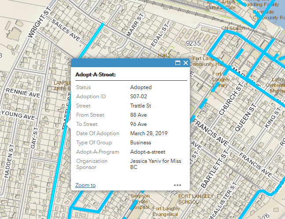This screenshot has width=285, height=219.
Task: Click the Marr St street label
Action: 135,25
